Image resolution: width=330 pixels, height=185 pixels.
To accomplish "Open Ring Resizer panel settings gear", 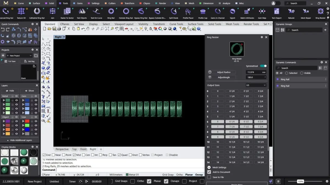I will pos(262,37).
